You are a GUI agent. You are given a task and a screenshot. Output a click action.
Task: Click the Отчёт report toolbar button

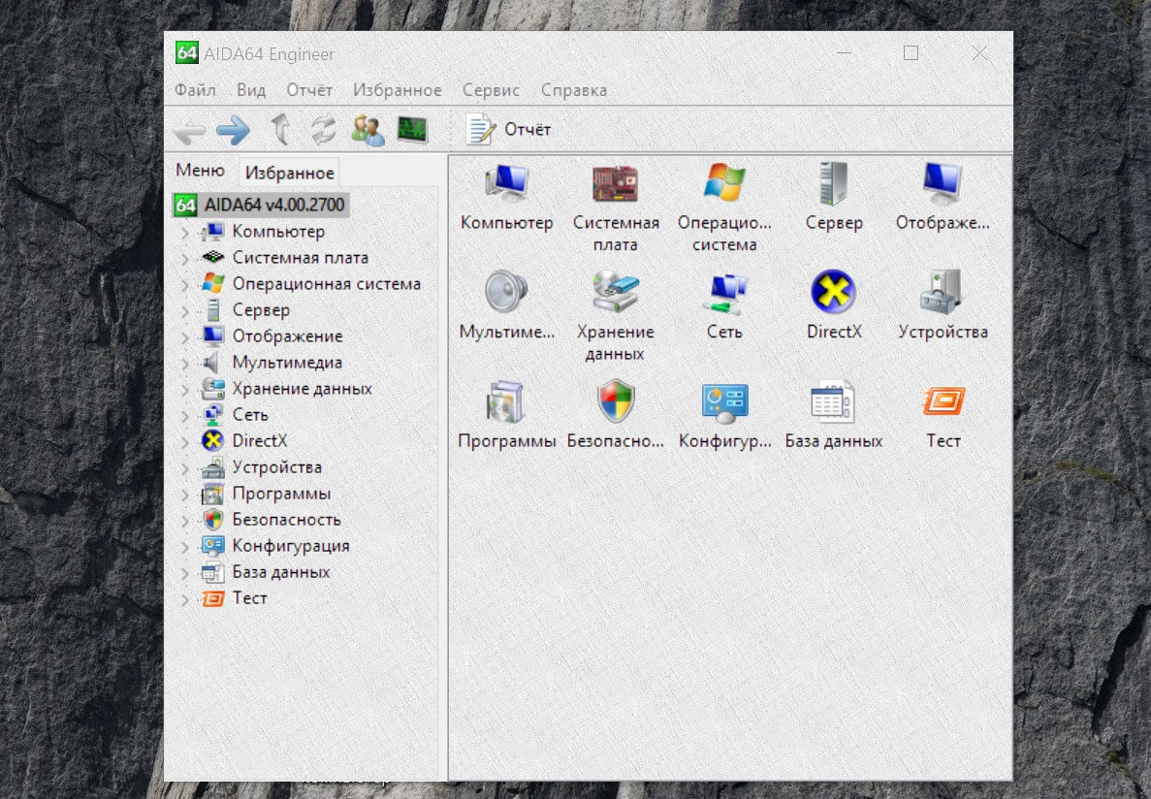point(508,130)
